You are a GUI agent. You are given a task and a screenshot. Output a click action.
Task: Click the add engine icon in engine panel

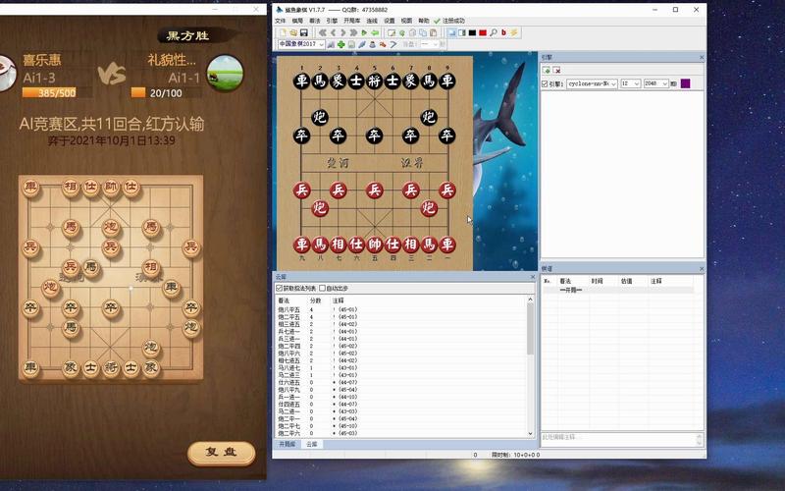(547, 70)
